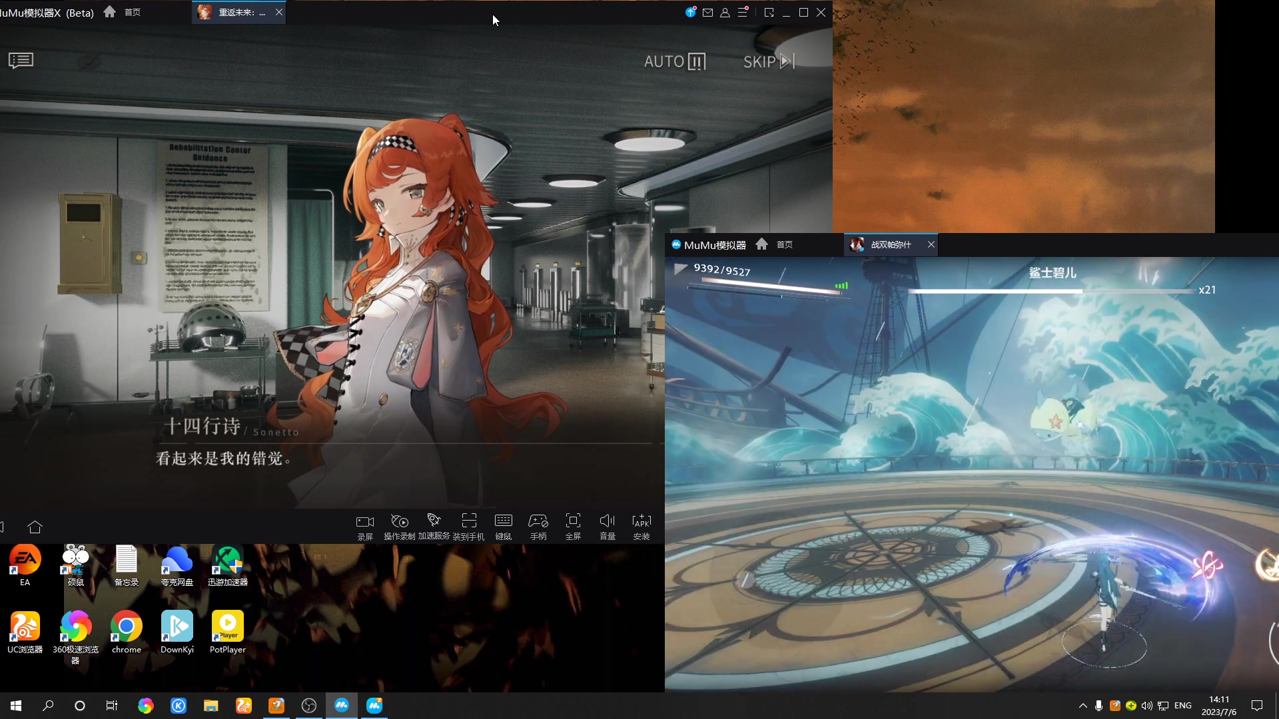The image size is (1279, 719).
Task: Open the 音量 volume control
Action: point(608,527)
